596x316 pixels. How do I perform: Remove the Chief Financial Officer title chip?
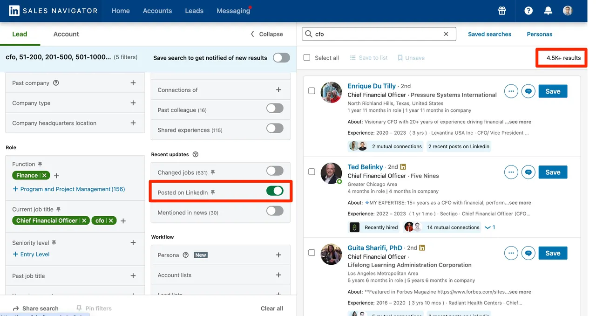coord(84,221)
